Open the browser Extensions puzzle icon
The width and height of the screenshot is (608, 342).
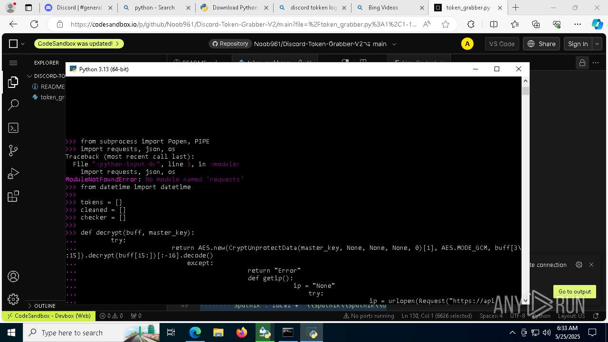[471, 24]
